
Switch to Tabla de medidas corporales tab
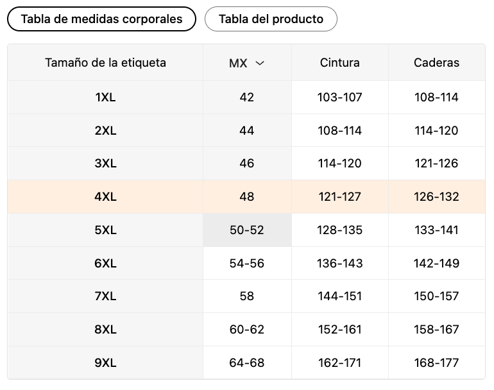[x=101, y=19]
